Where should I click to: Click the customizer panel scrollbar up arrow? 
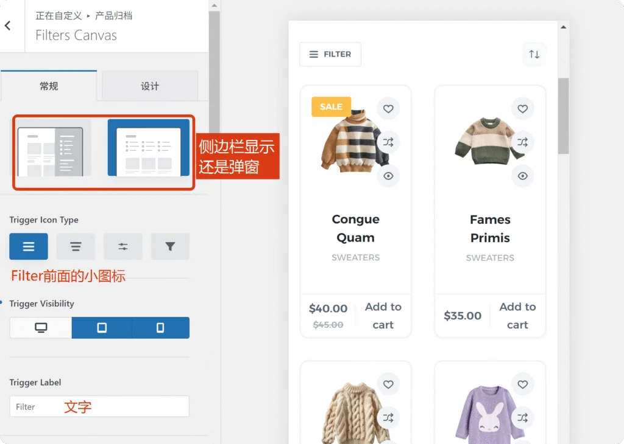click(214, 5)
